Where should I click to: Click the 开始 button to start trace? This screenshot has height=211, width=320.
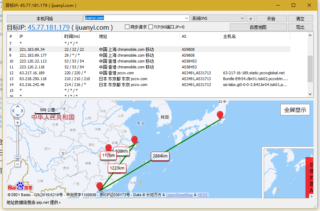[271, 19]
